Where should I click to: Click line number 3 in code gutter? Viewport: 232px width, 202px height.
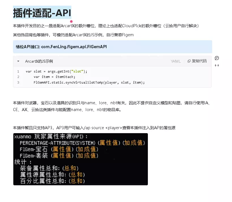18,82
